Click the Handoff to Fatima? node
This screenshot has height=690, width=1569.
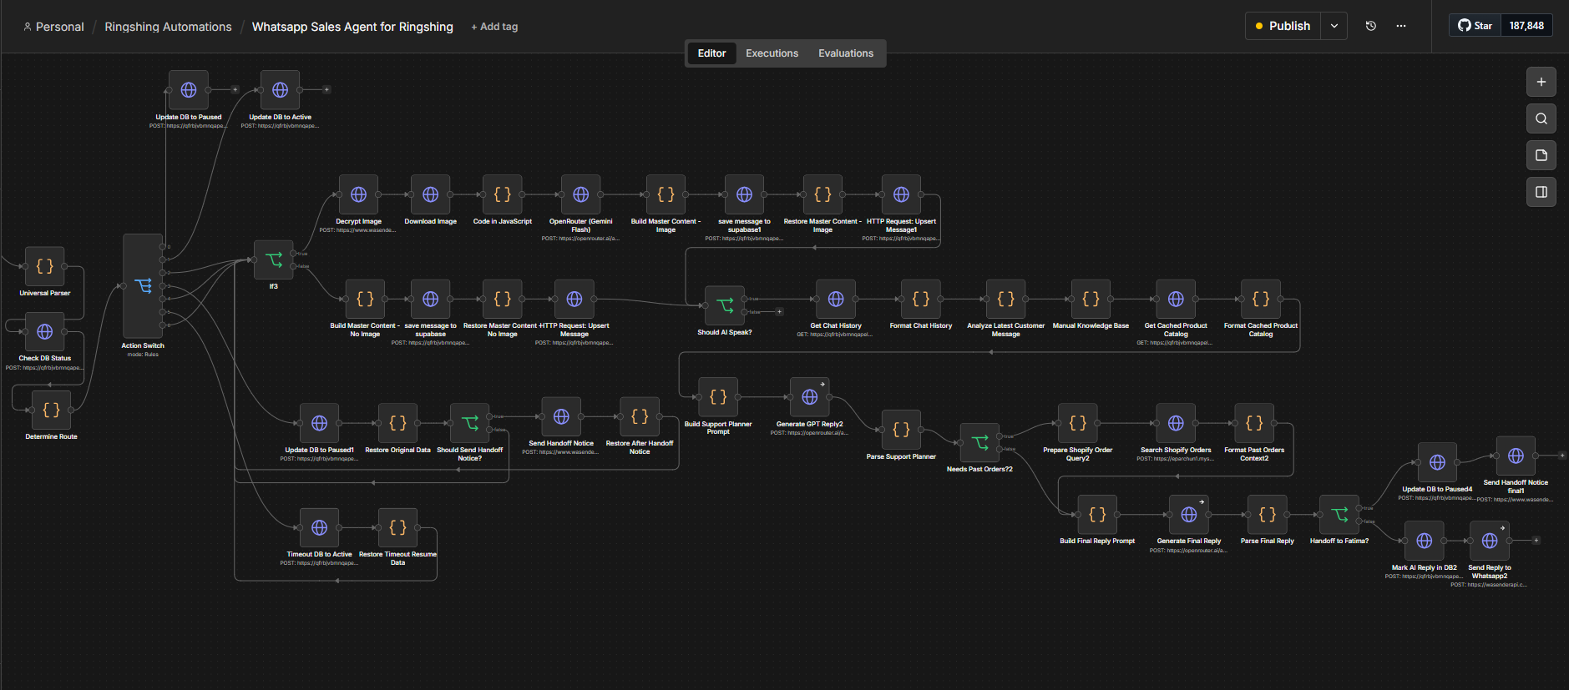point(1339,514)
